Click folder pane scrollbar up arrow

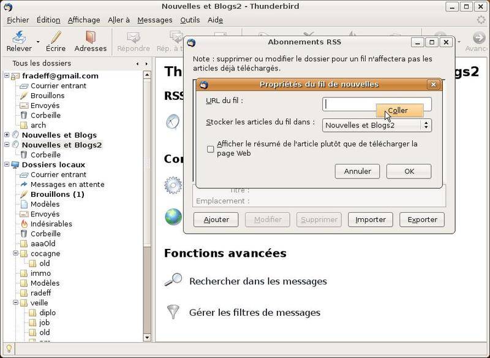(x=147, y=75)
